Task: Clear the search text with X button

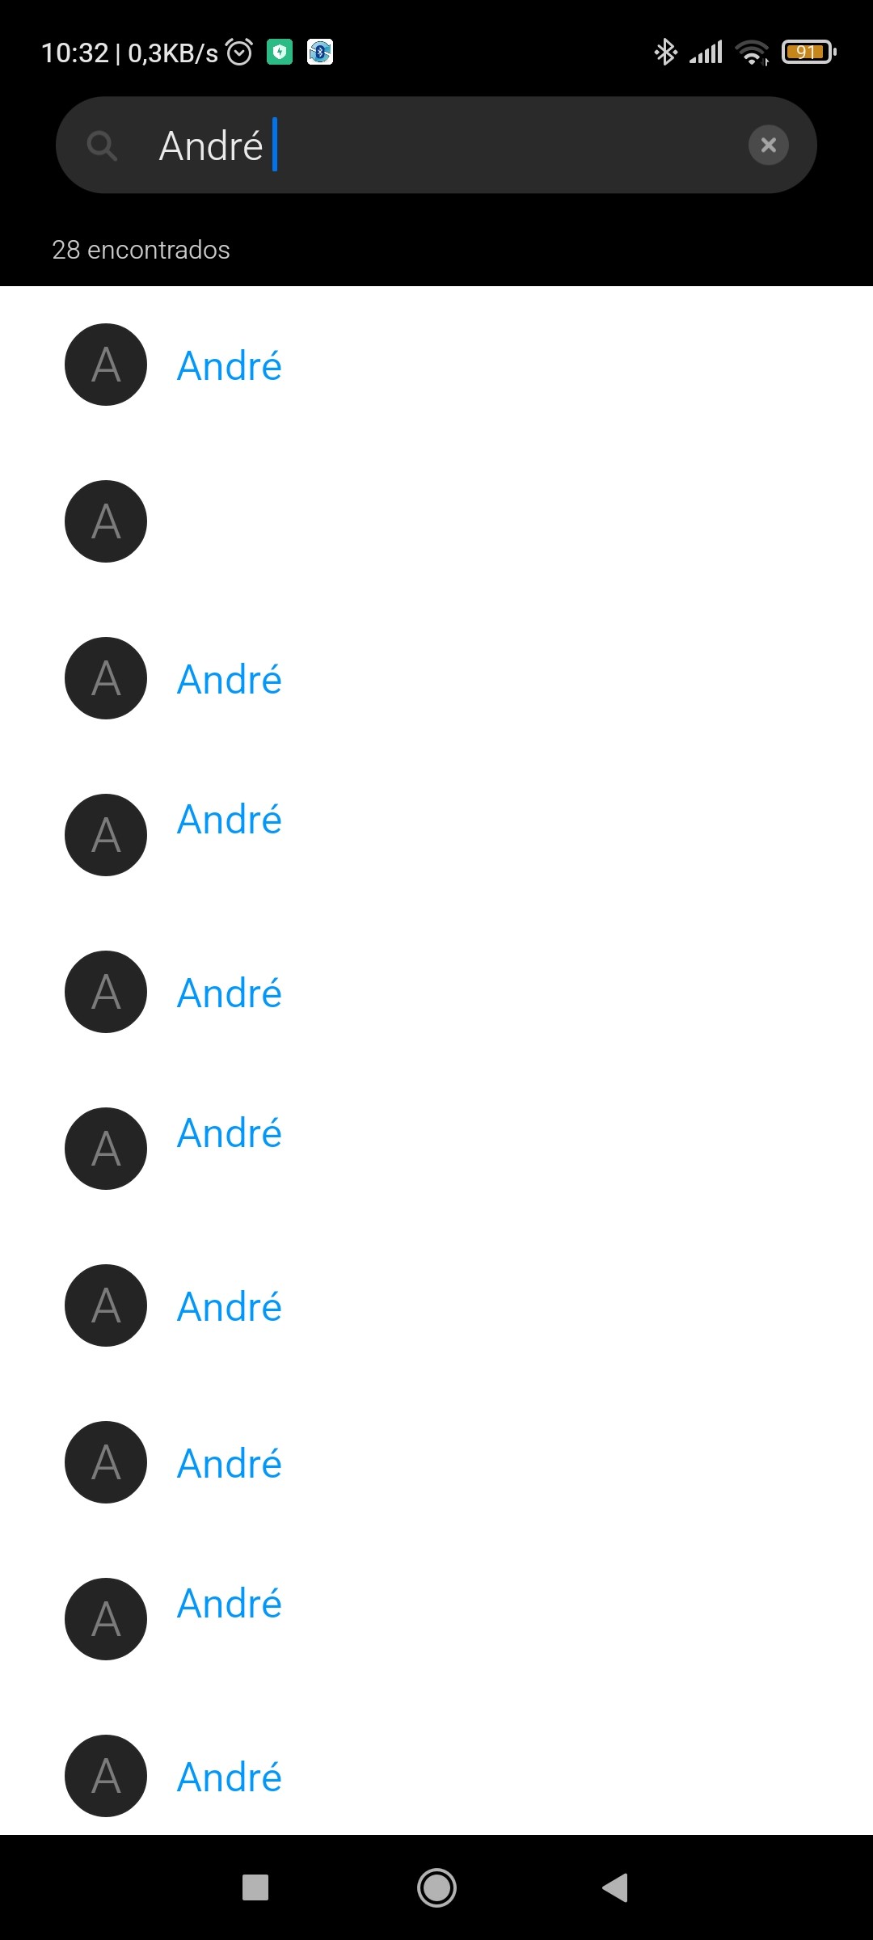Action: tap(768, 145)
